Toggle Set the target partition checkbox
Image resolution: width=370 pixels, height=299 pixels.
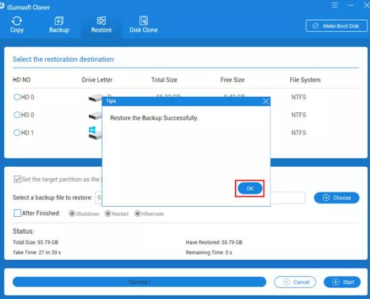click(18, 179)
